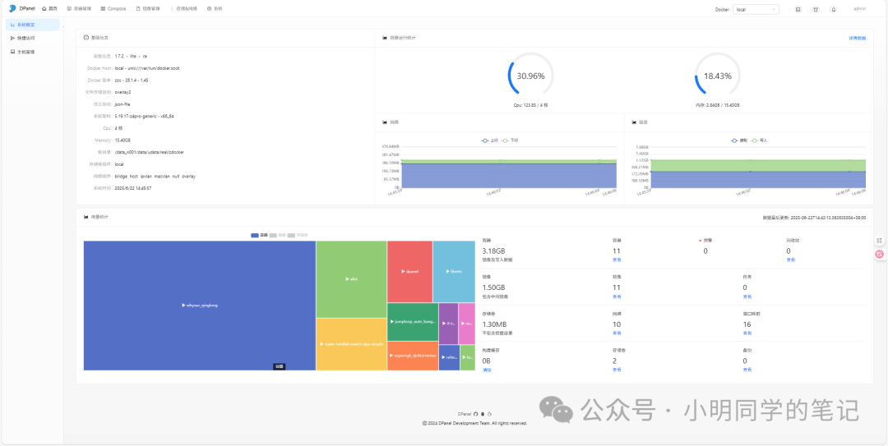Viewport: 888px width, 446px height.
Task: Click the 3.18GB container size value
Action: (494, 251)
